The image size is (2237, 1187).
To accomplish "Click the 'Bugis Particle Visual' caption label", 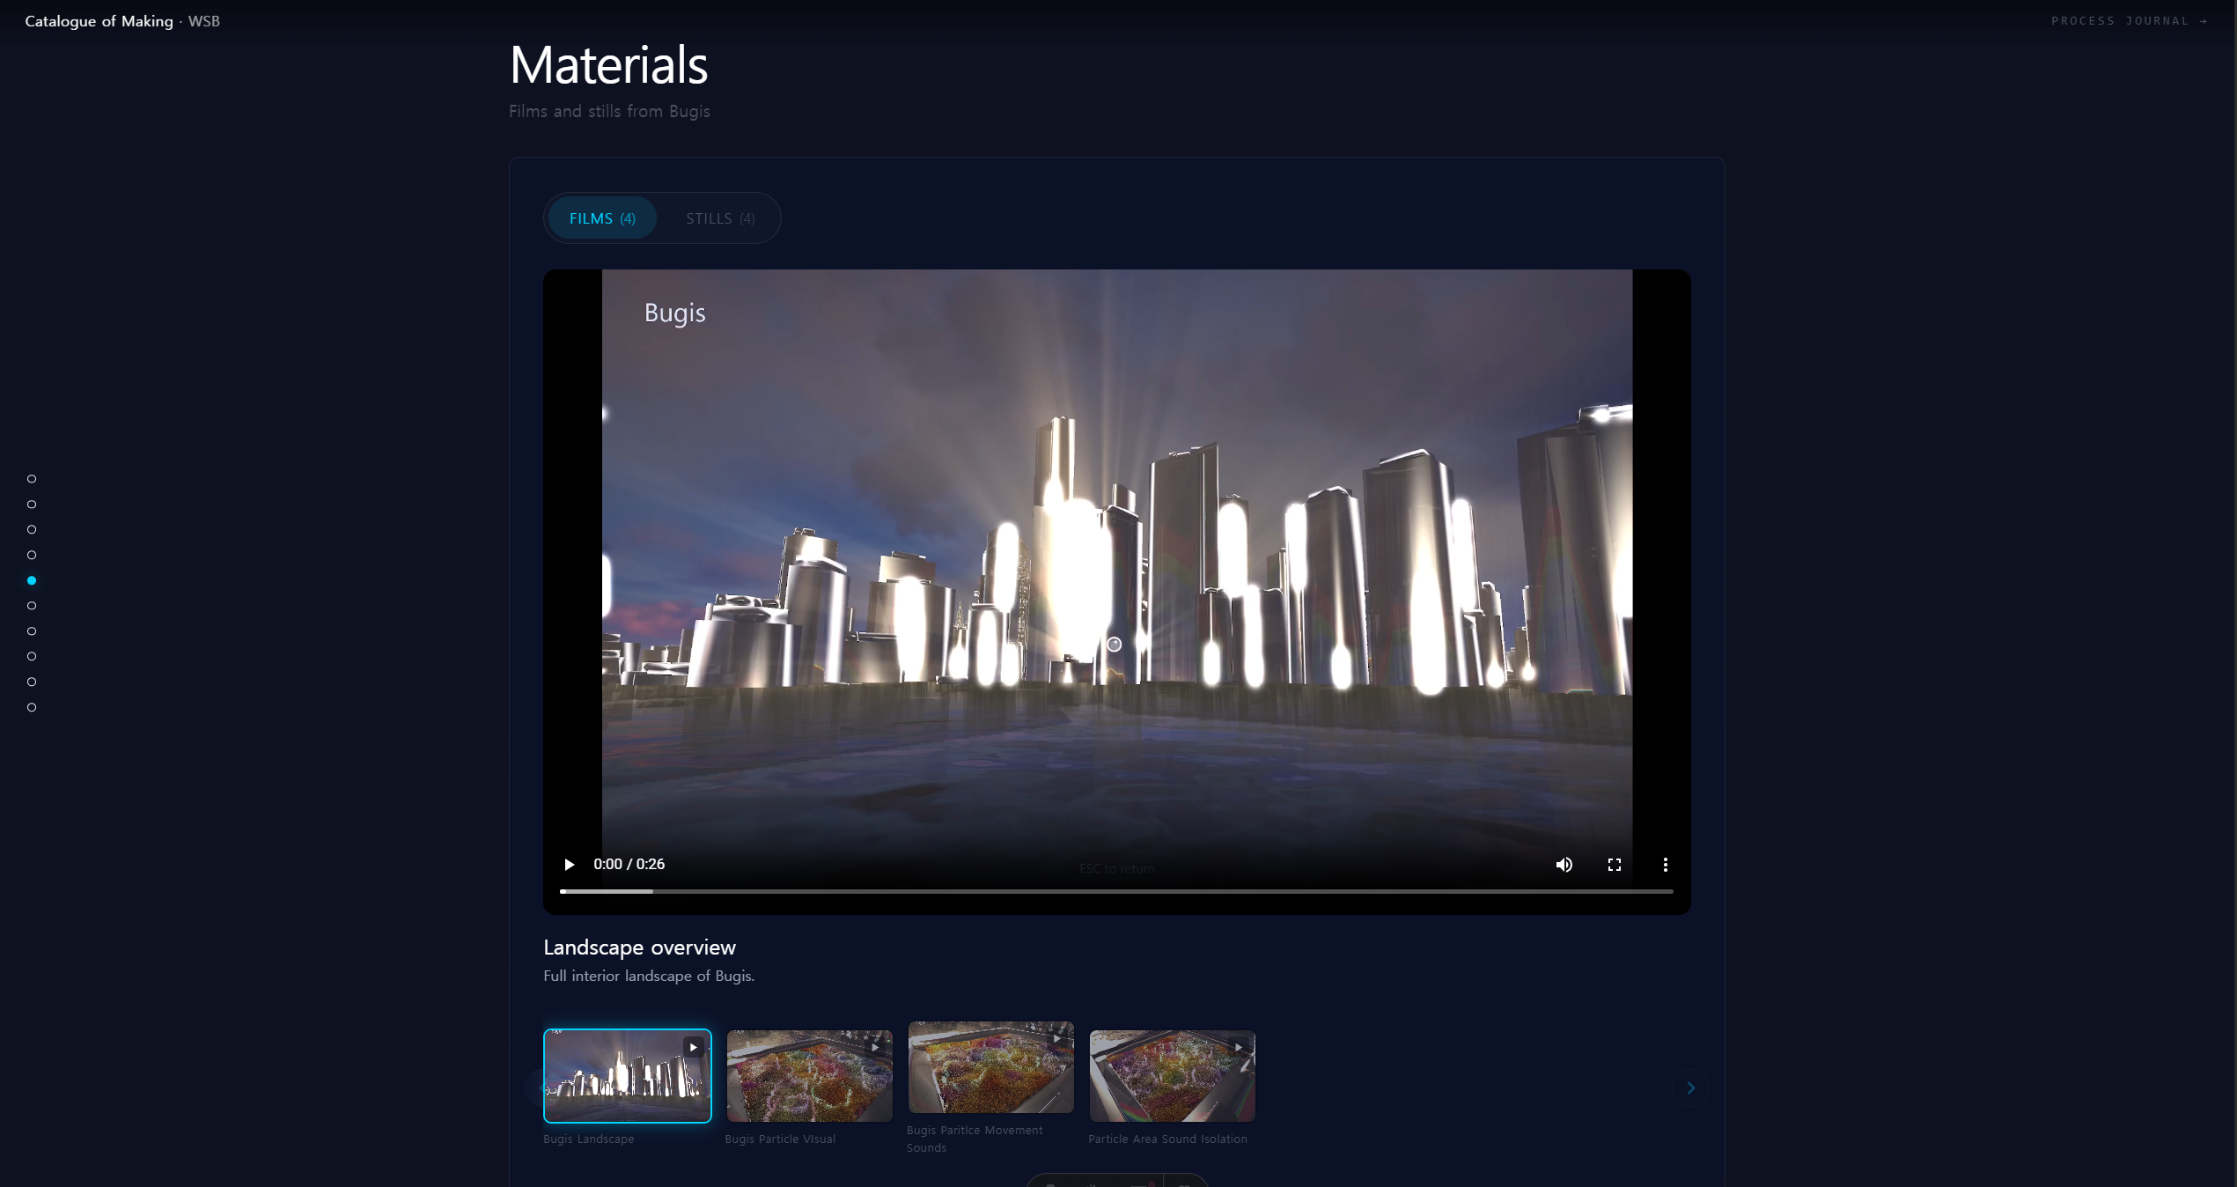I will (x=780, y=1139).
